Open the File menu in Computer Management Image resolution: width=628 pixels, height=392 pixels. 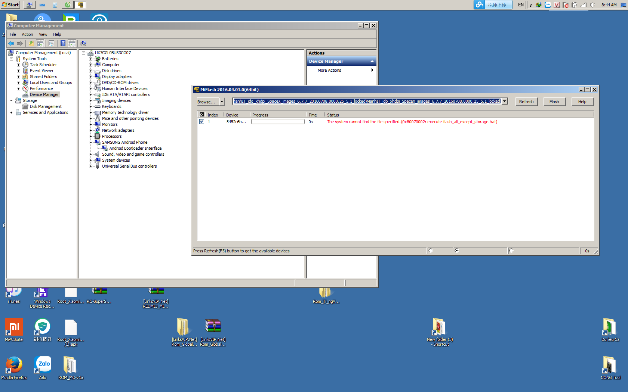(x=13, y=34)
